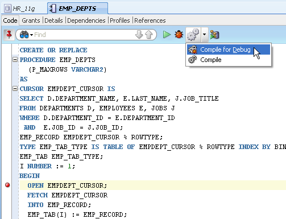The height and width of the screenshot is (219, 286).
Task: Click the green Run arrow icon
Action: tap(167, 35)
